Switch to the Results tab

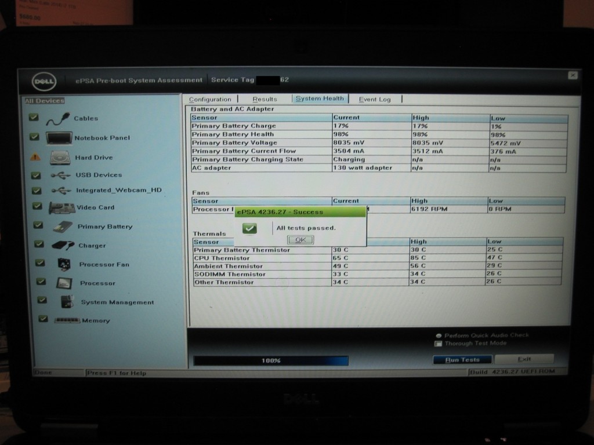(x=265, y=99)
